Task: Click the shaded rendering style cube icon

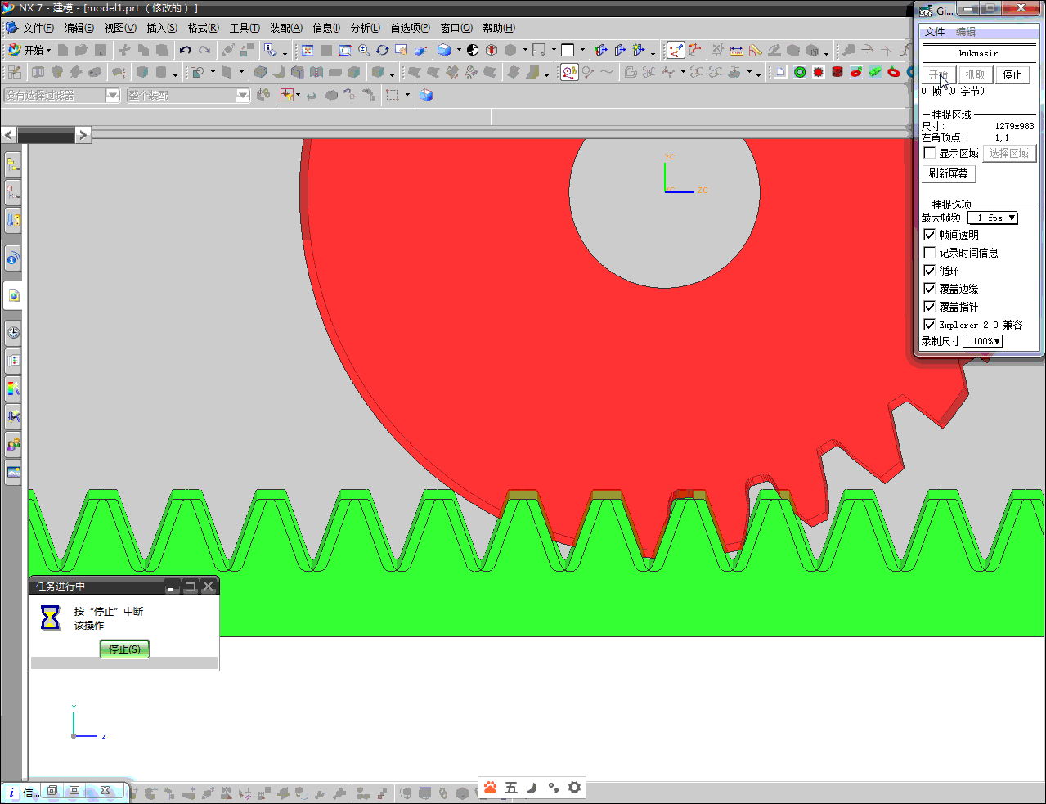Action: pyautogui.click(x=444, y=50)
